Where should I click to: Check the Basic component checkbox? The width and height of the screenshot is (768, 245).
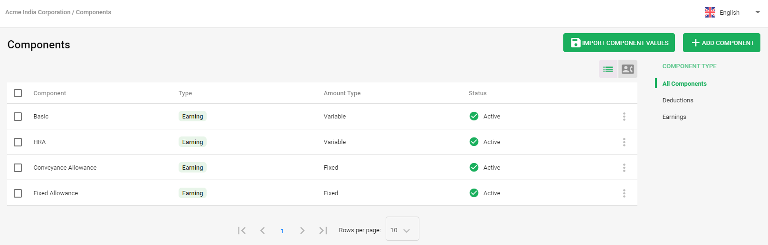click(x=18, y=117)
